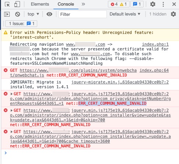
Task: Open jquery.min.js link on the skip=700 error
Action: pos(120,110)
